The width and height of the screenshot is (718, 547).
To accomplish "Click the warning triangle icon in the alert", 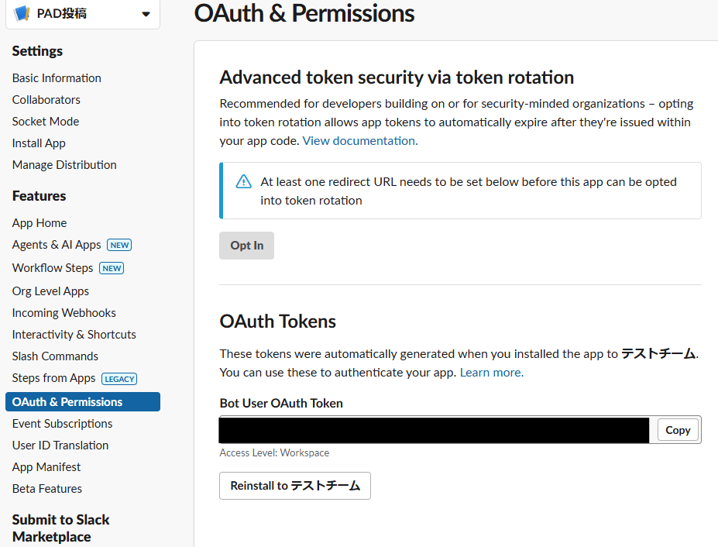I will click(x=244, y=181).
